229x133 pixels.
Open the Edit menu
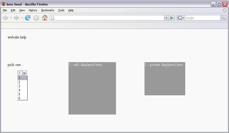click(13, 10)
